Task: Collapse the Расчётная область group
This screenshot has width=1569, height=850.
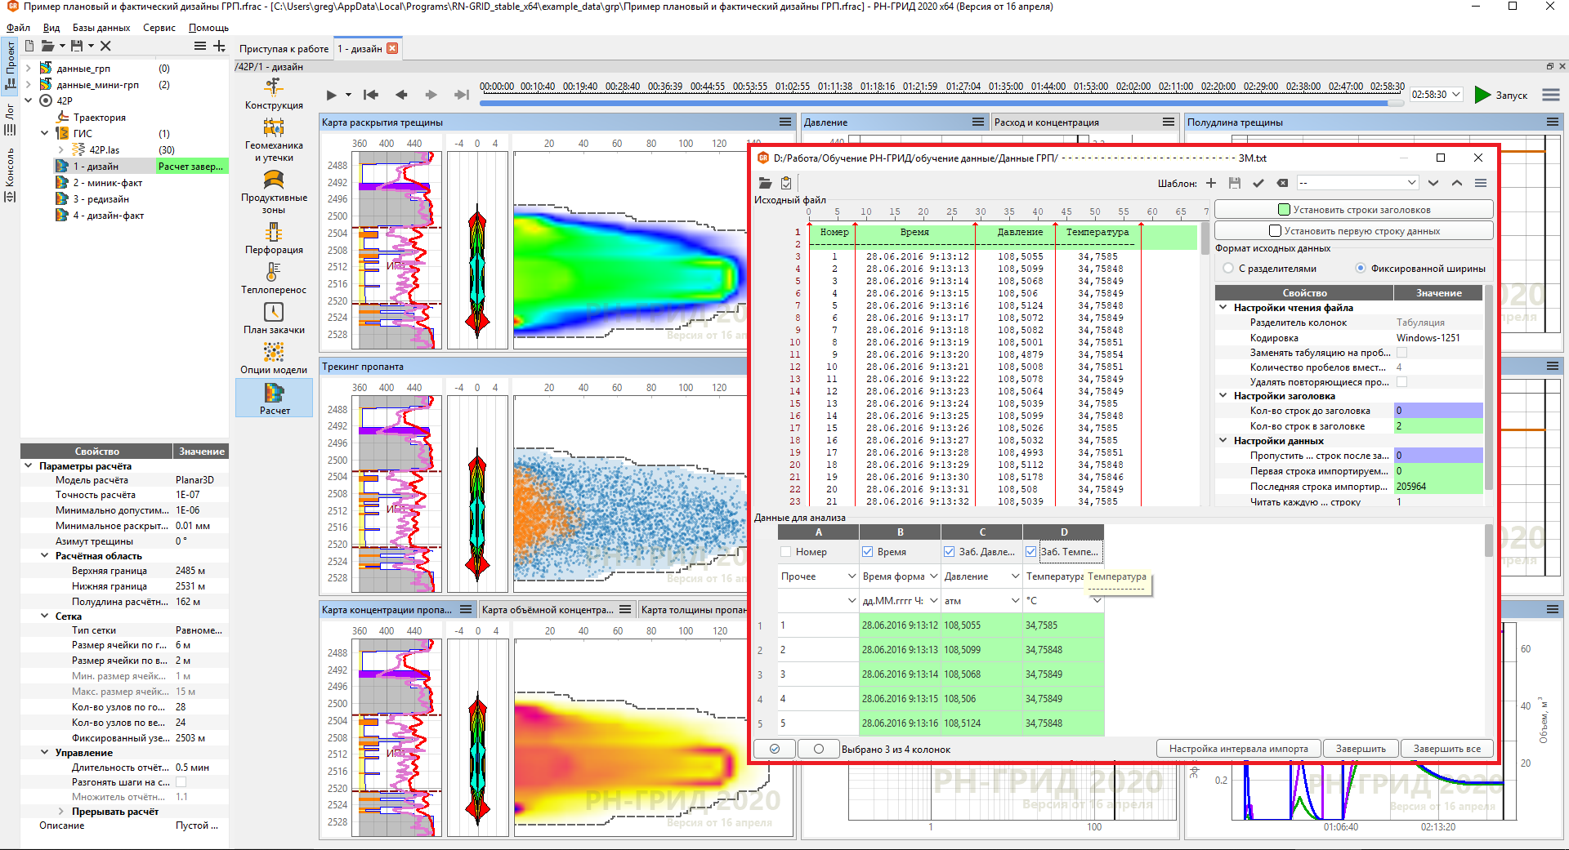Action: tap(45, 556)
